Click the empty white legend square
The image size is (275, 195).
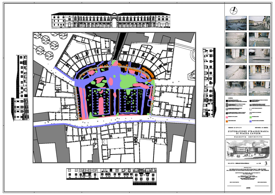(251, 109)
